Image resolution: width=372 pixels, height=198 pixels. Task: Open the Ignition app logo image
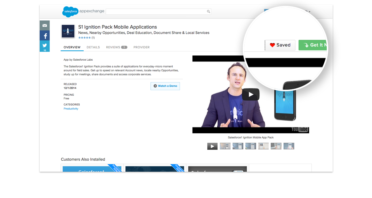tap(68, 31)
